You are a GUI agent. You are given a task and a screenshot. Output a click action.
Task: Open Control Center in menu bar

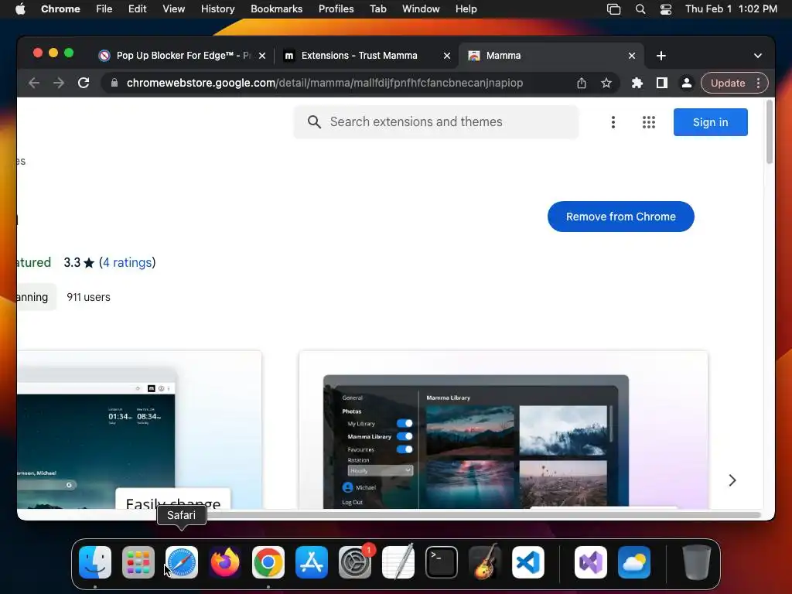tap(666, 9)
